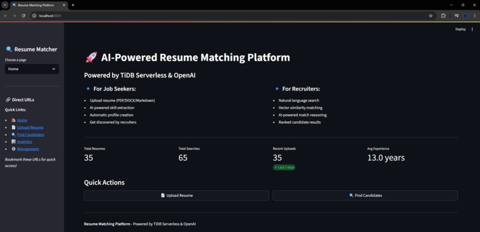Click the Find Candidates quick action button

coord(365,196)
